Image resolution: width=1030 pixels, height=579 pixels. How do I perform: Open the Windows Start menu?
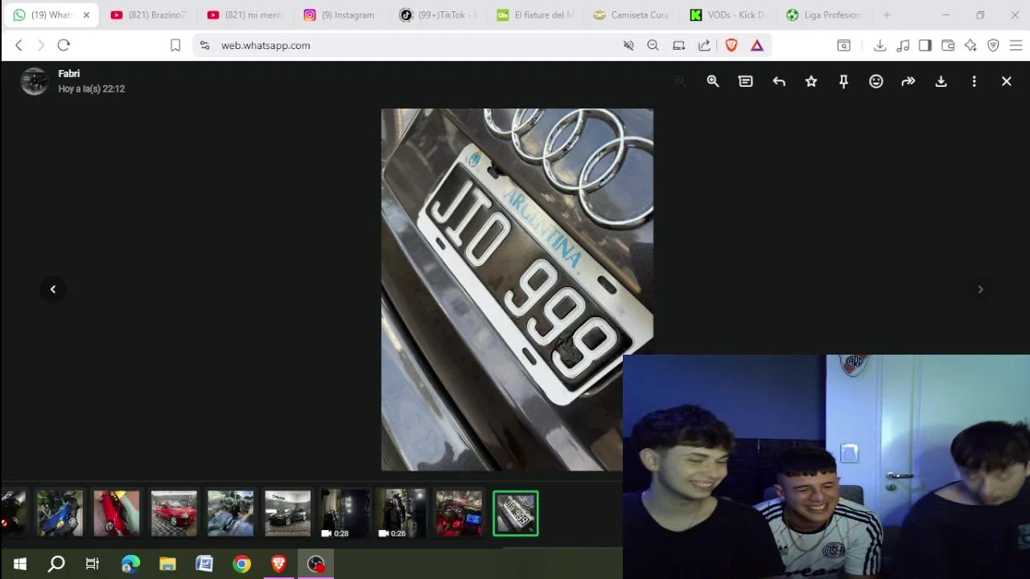pyautogui.click(x=19, y=564)
